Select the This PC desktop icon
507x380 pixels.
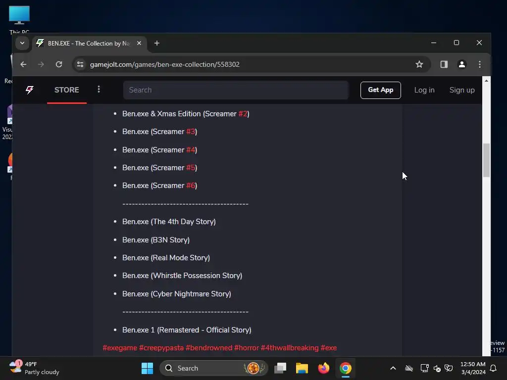[x=19, y=20]
